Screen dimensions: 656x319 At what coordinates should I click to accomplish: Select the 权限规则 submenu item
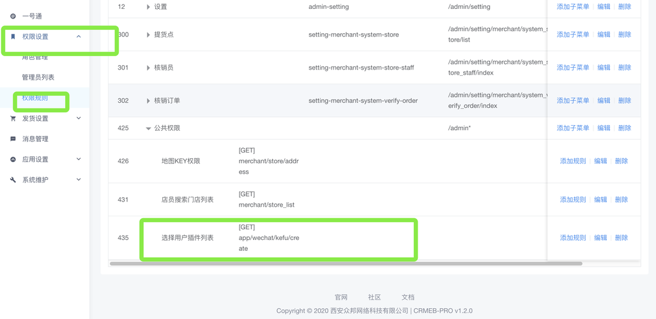[x=34, y=98]
